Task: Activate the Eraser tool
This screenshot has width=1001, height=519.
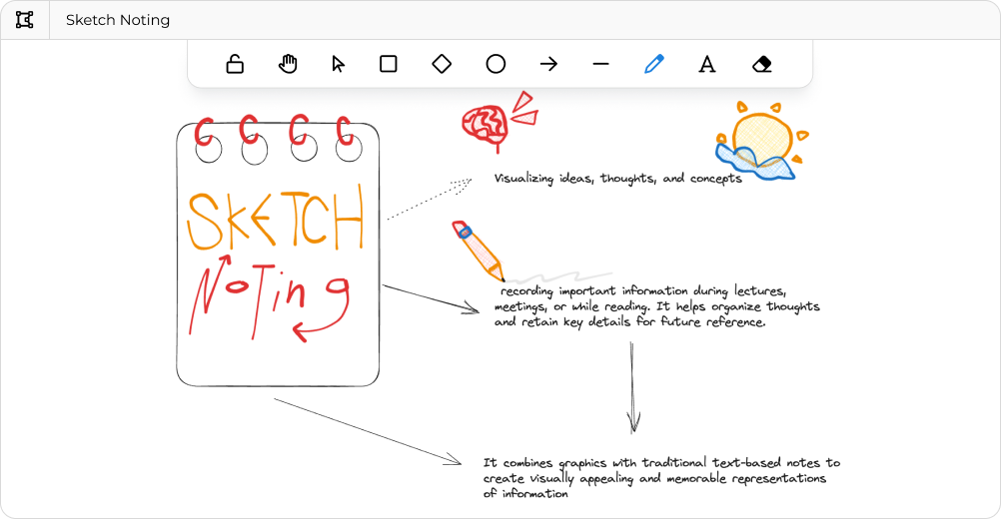Action: [x=761, y=64]
